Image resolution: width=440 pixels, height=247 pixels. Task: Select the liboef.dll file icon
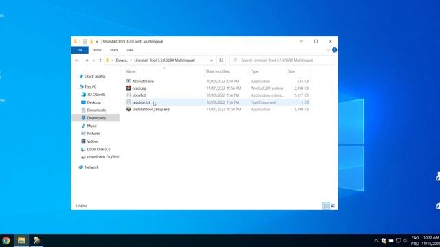point(129,95)
